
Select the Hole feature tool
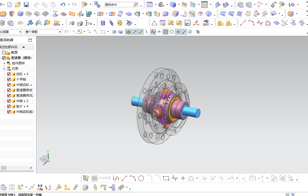pyautogui.click(x=20, y=14)
